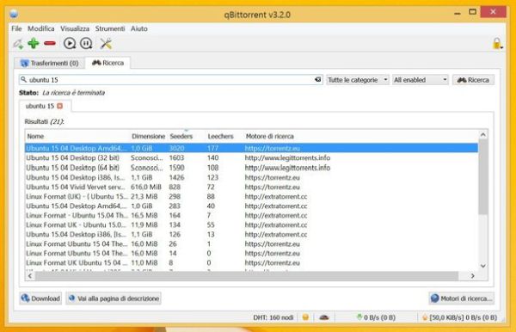Viewport: 516px width, 332px height.
Task: Close the ubuntu 15 search tab
Action: [59, 106]
